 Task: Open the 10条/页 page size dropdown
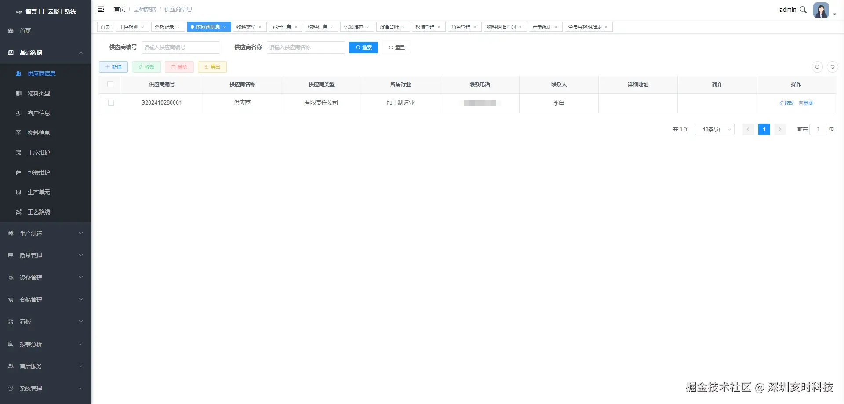click(x=715, y=129)
